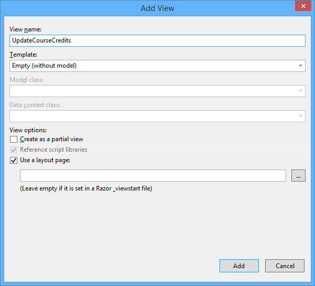315x286 pixels.
Task: Click the Template label
Action: [23, 55]
